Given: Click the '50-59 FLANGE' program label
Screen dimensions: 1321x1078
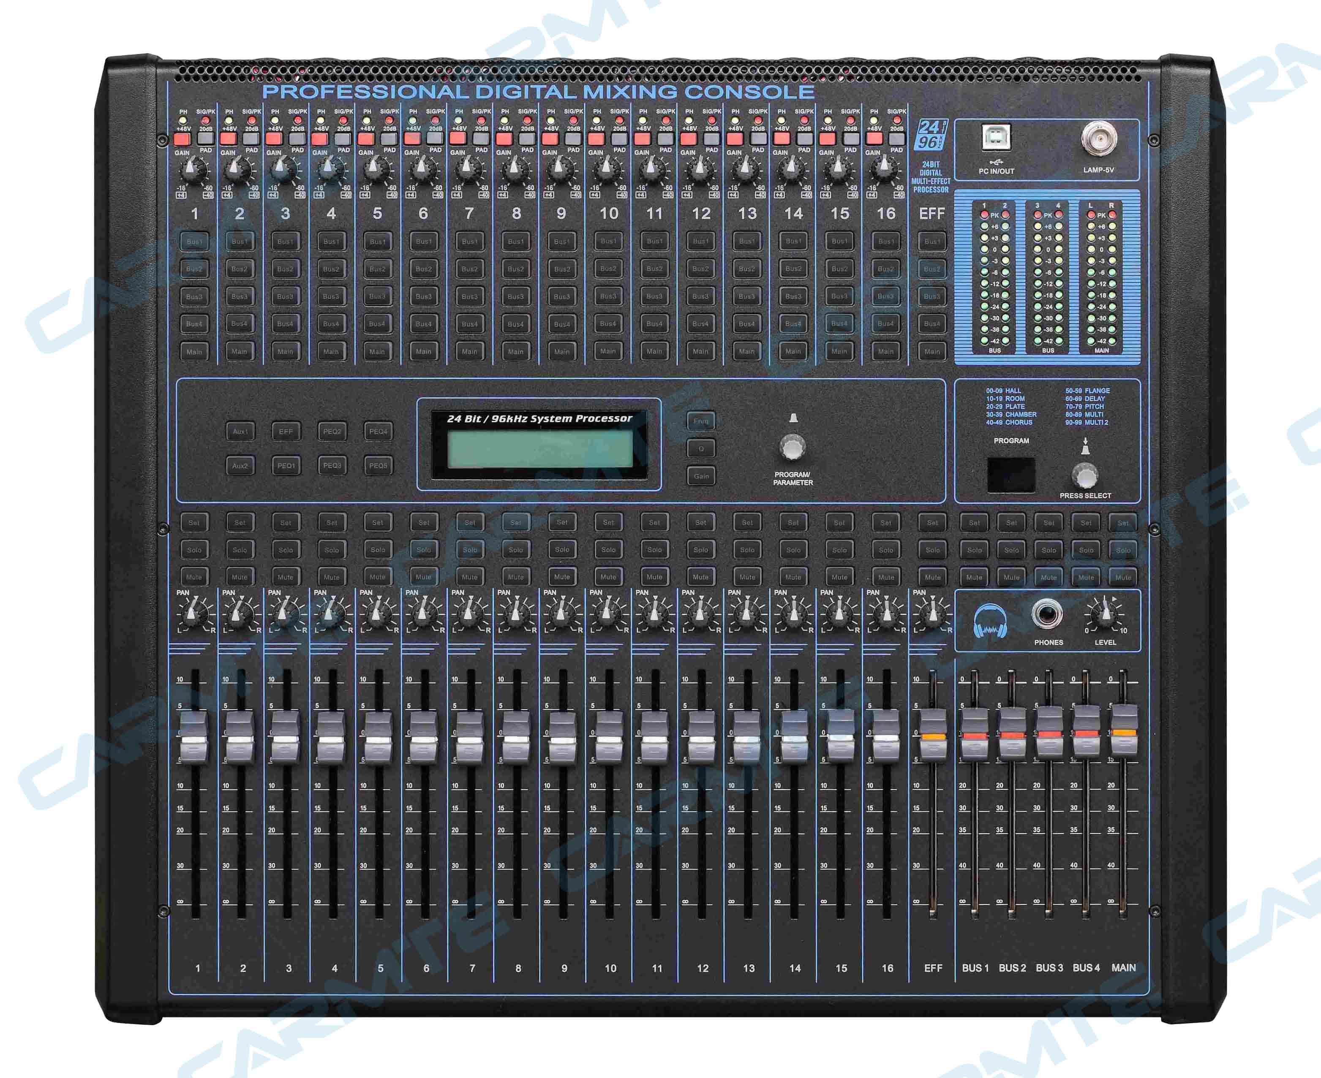Looking at the screenshot, I should (x=1087, y=391).
